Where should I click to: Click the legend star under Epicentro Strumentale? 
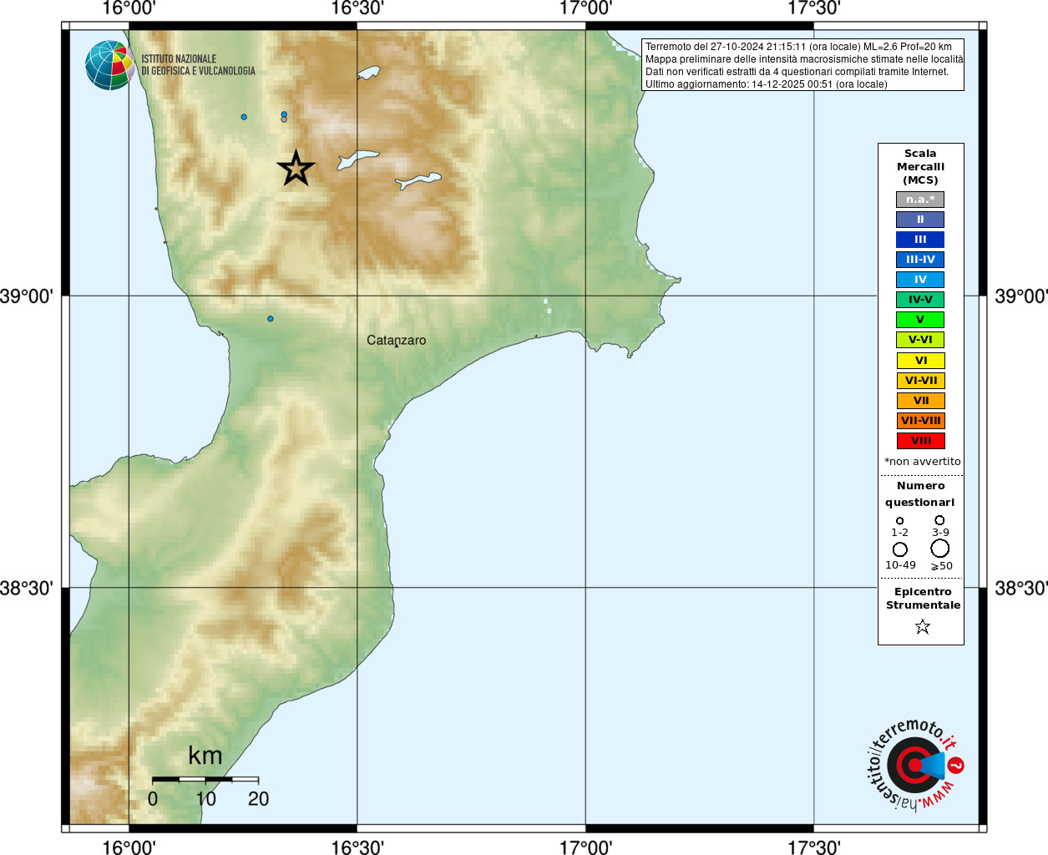[922, 626]
